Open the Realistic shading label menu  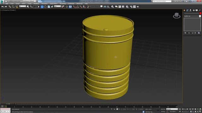(13, 10)
